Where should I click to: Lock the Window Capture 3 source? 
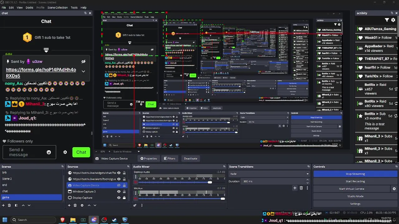point(124,192)
